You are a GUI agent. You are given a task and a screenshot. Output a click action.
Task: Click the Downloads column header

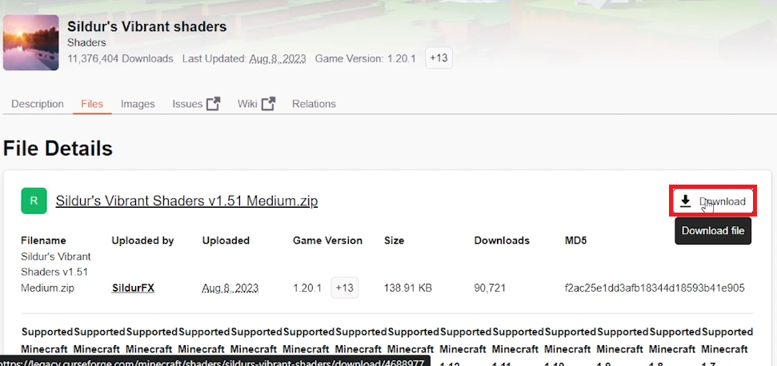pos(502,241)
